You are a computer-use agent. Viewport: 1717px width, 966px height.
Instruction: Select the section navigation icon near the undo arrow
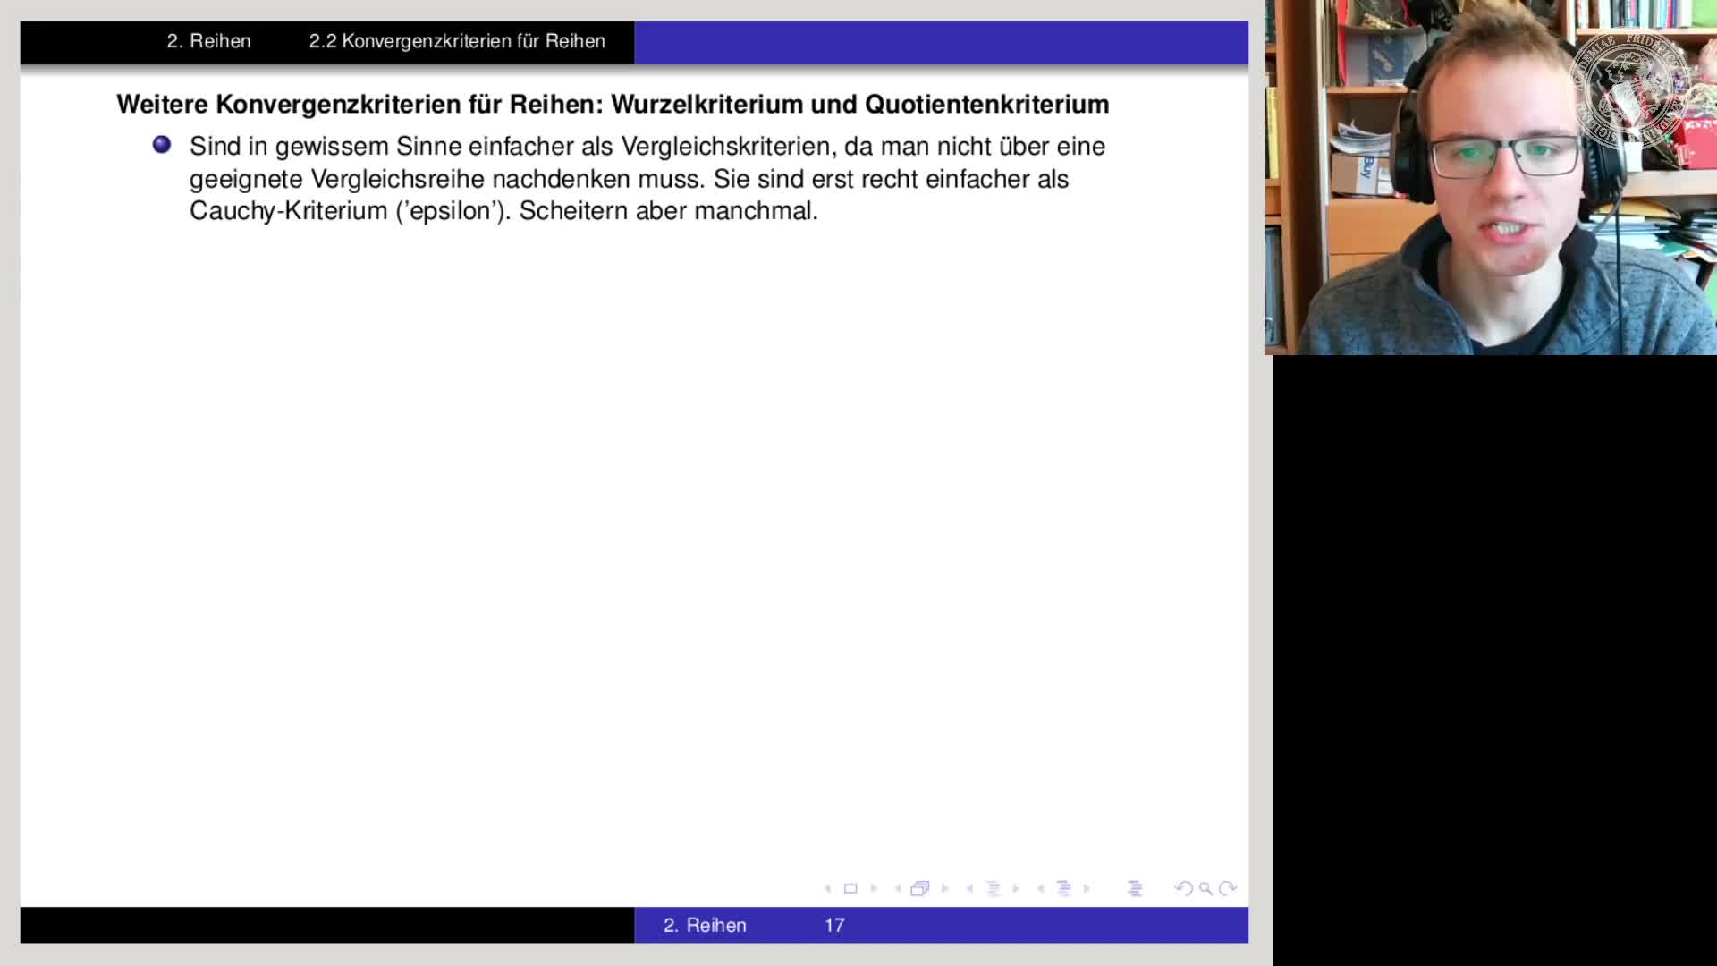tap(1136, 888)
